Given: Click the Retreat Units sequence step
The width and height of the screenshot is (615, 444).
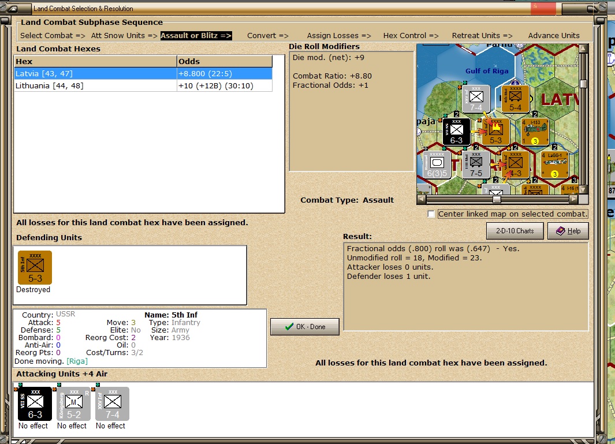Looking at the screenshot, I should coord(482,36).
